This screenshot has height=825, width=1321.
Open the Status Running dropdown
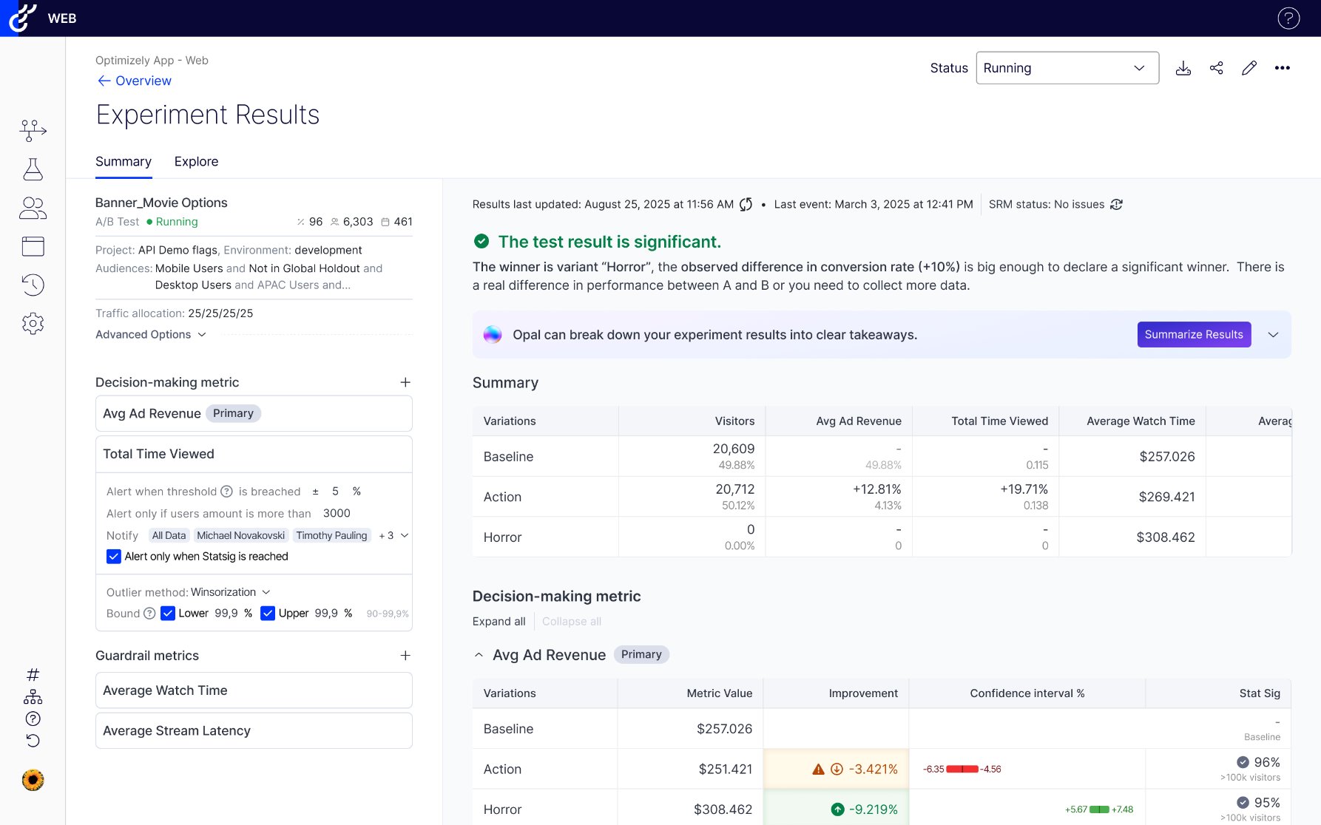point(1067,68)
